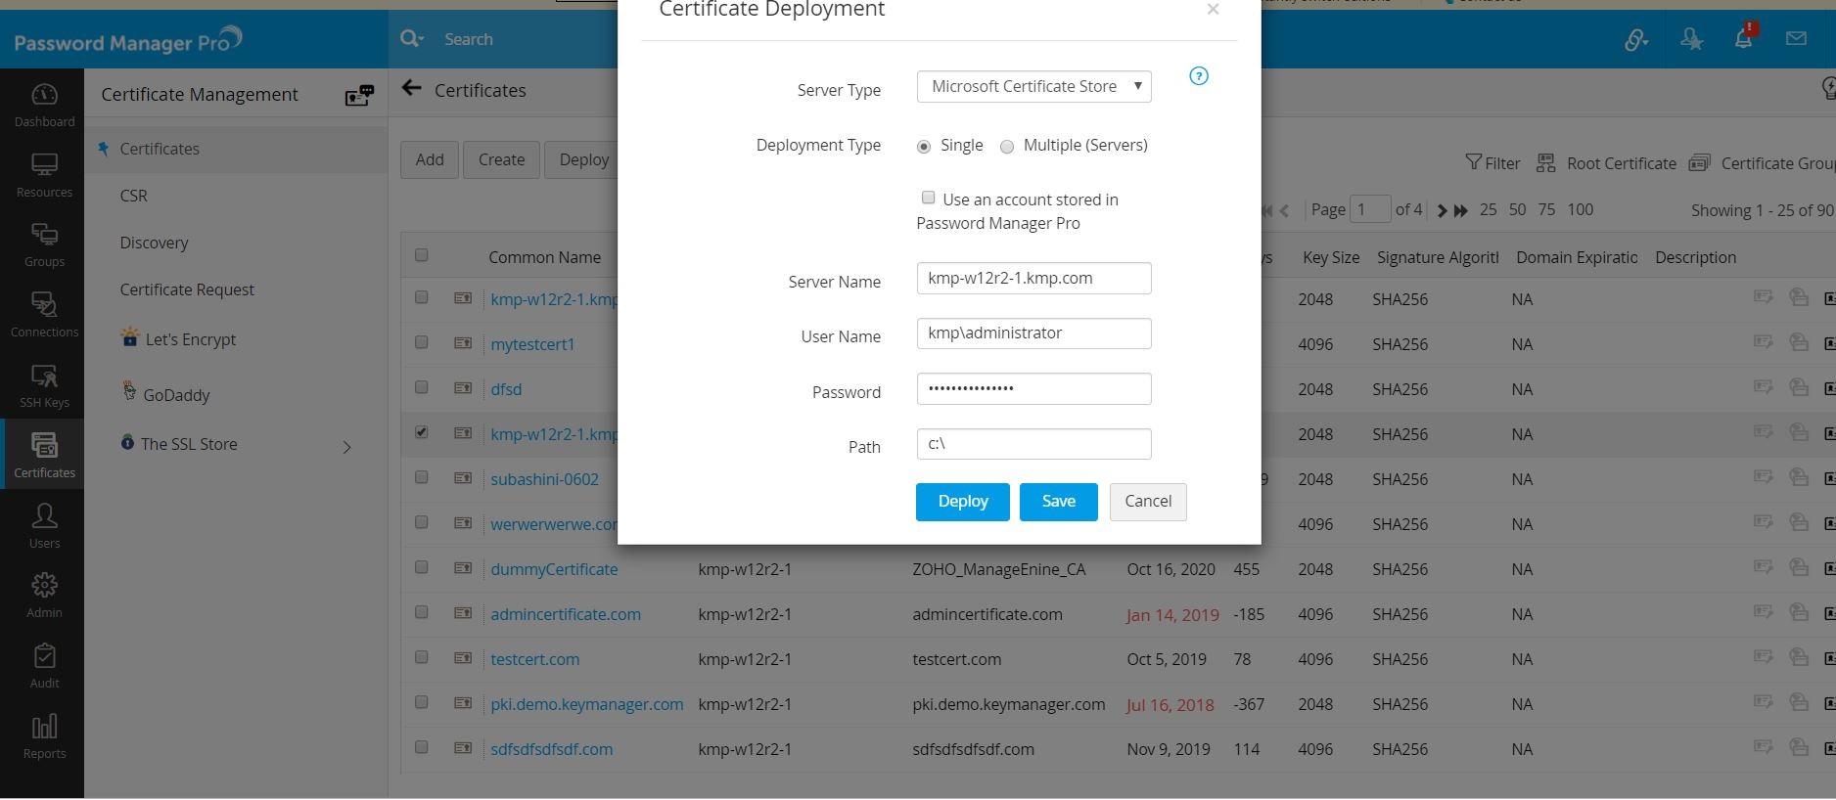Select Single deployment type
The height and width of the screenshot is (800, 1836).
click(x=923, y=147)
